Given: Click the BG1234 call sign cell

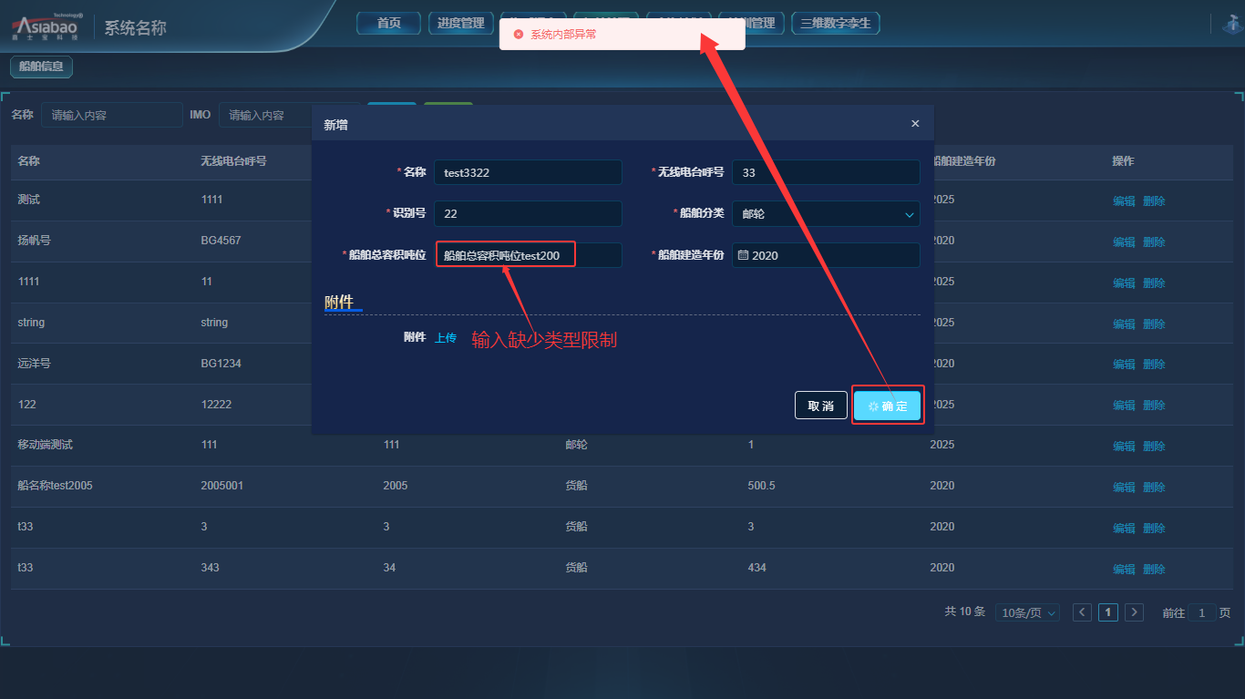Looking at the screenshot, I should coord(221,363).
